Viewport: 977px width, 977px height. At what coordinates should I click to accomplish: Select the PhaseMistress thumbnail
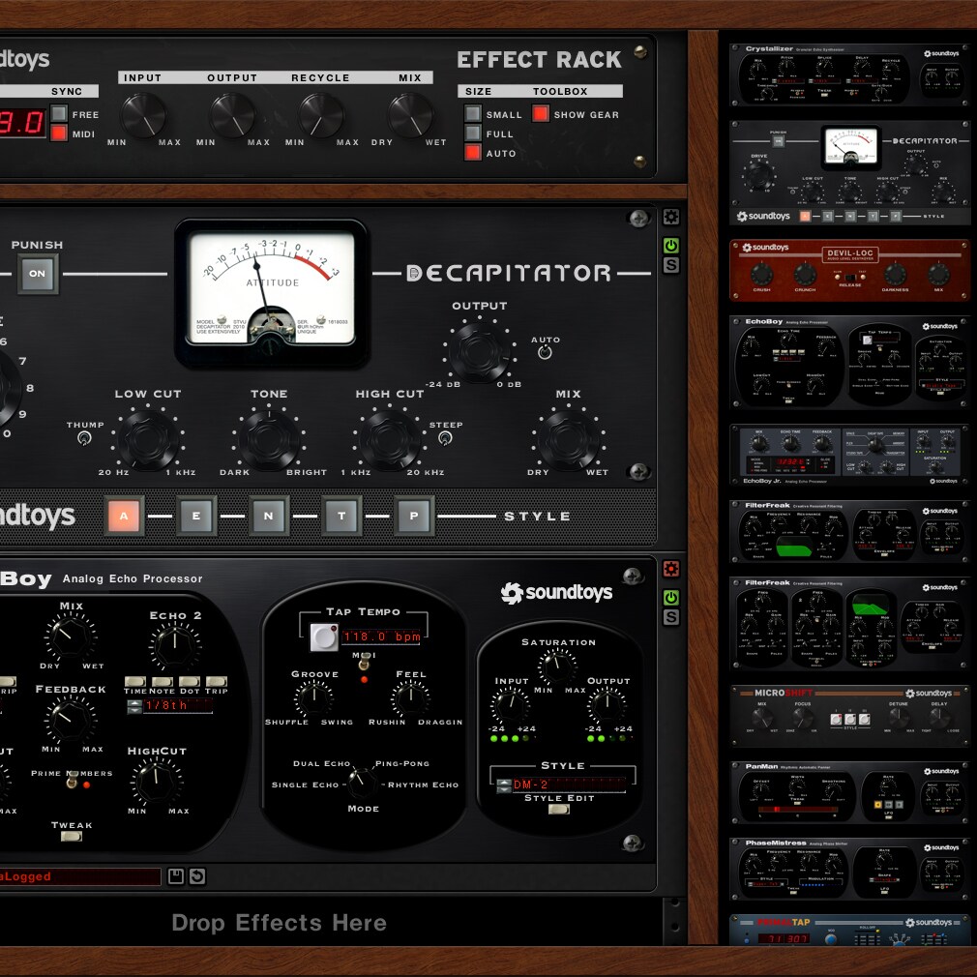pyautogui.click(x=849, y=870)
